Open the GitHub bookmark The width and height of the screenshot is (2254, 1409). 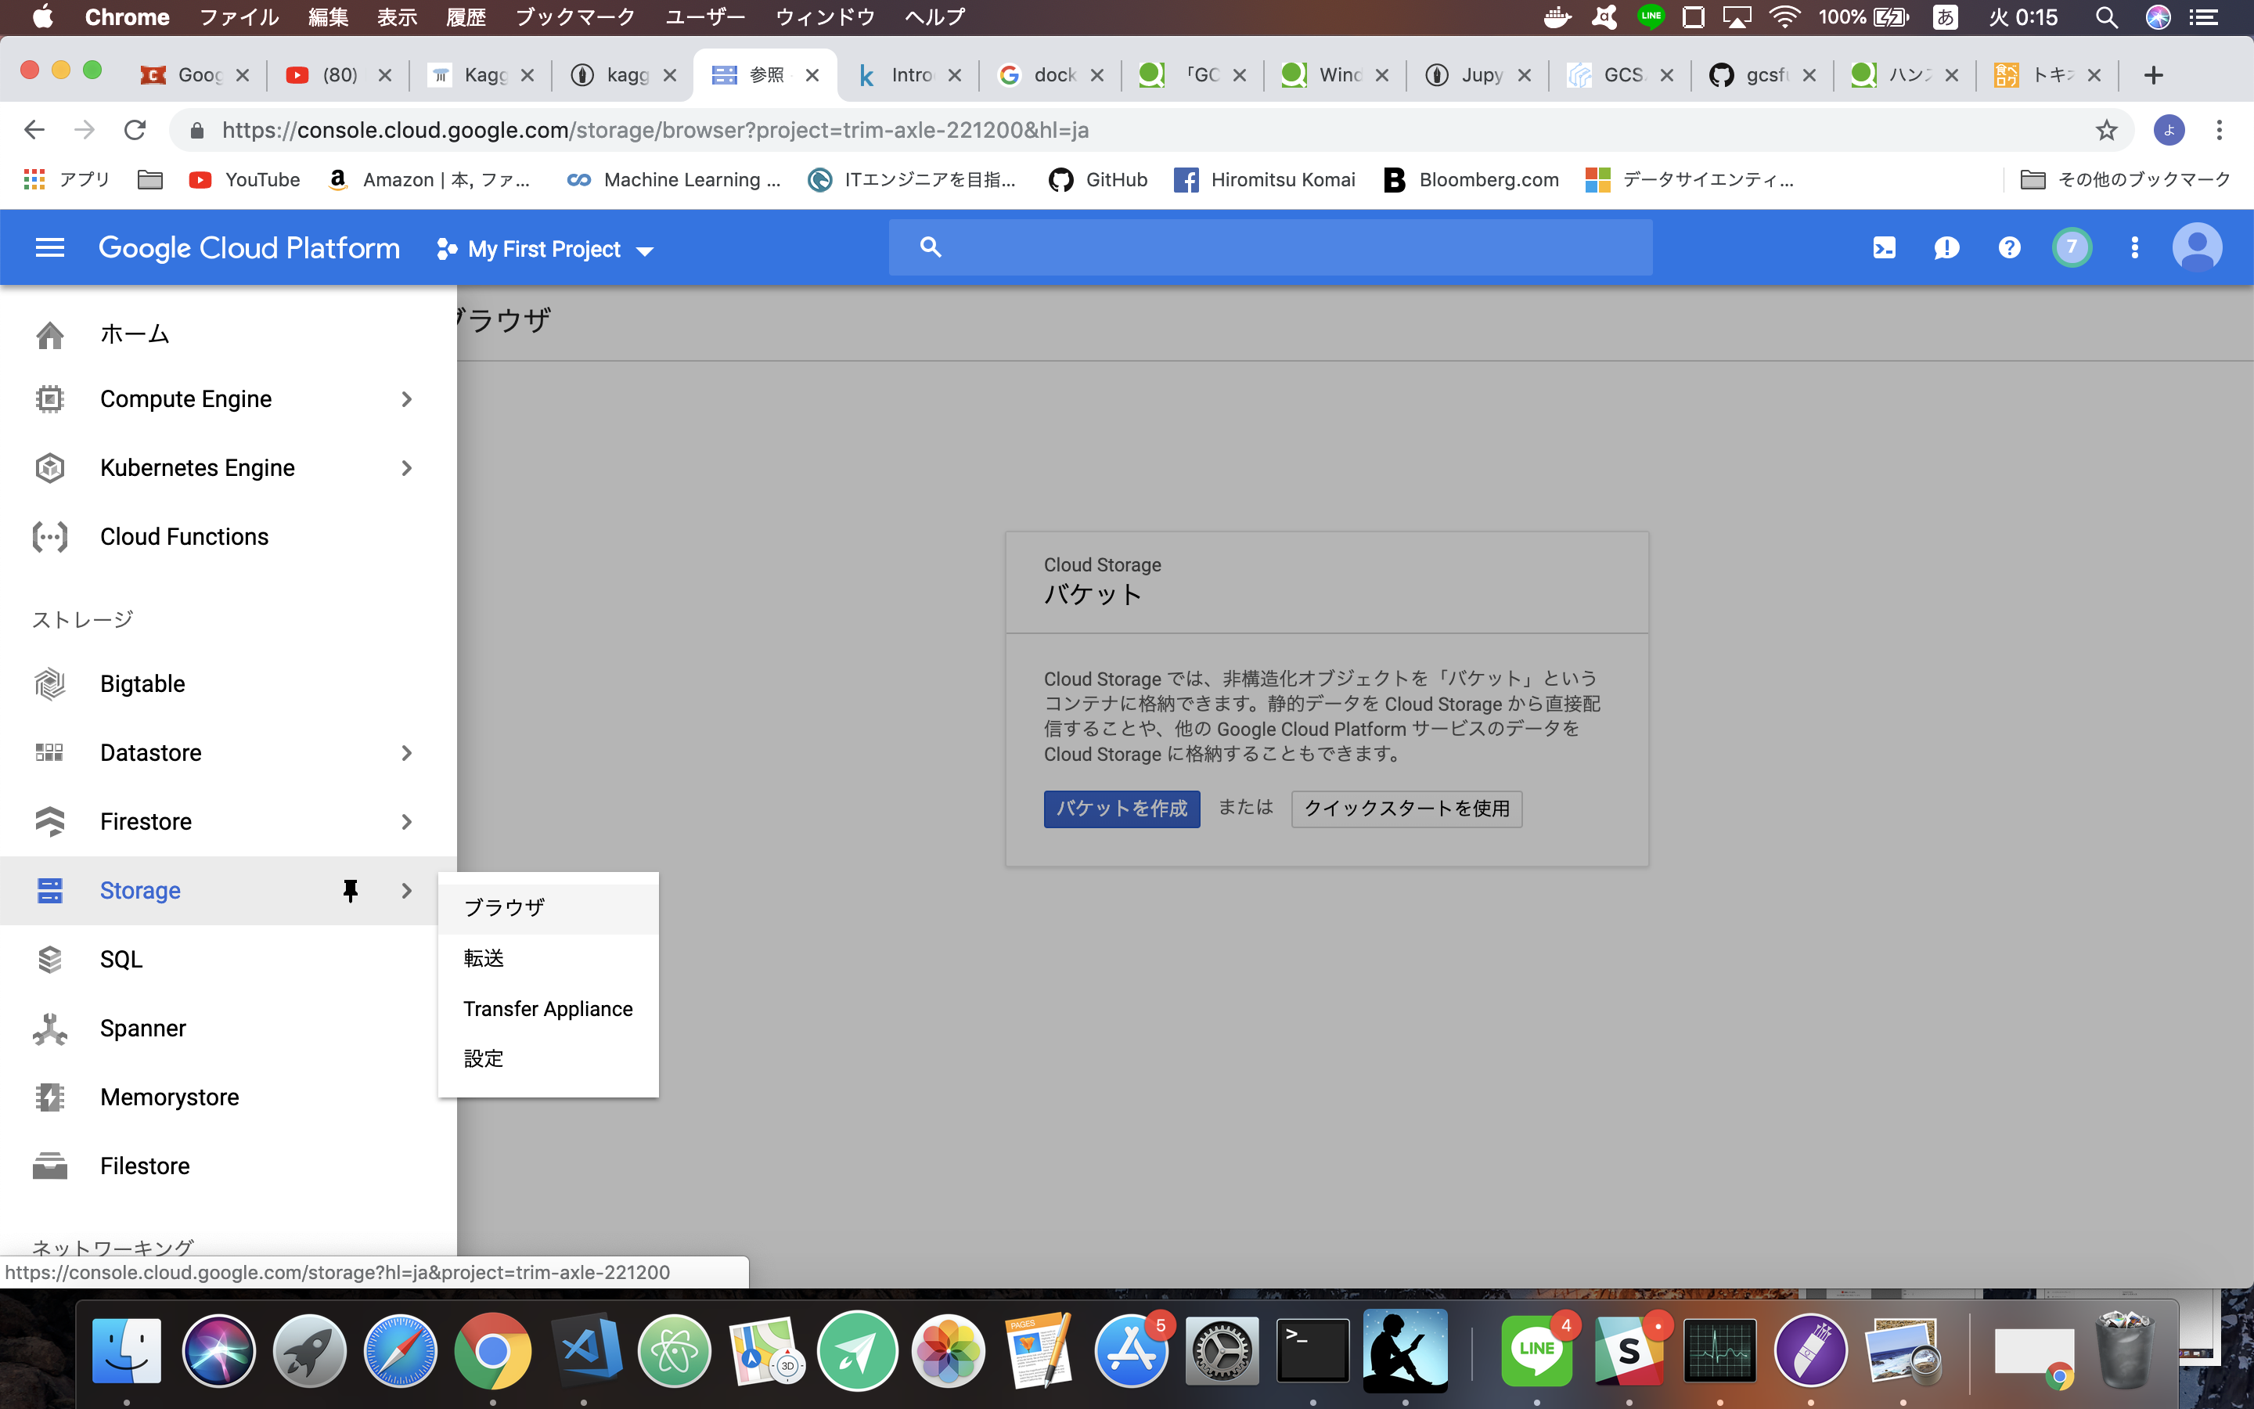(1099, 180)
